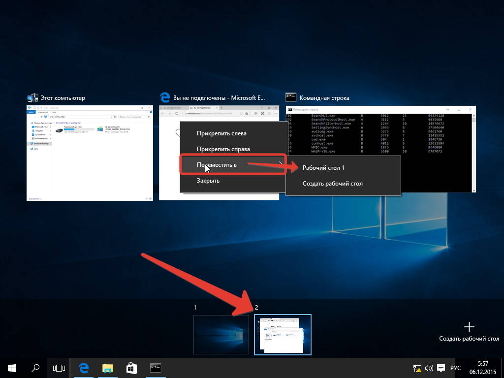Open the Action Center notifications icon
The width and height of the screenshot is (504, 378).
pos(441,368)
